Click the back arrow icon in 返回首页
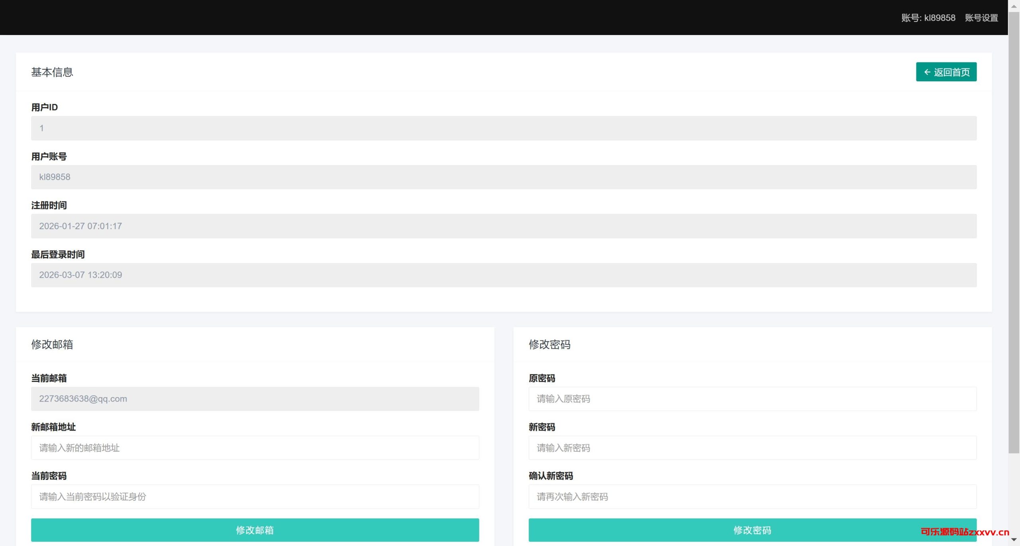Image resolution: width=1020 pixels, height=546 pixels. (x=927, y=72)
